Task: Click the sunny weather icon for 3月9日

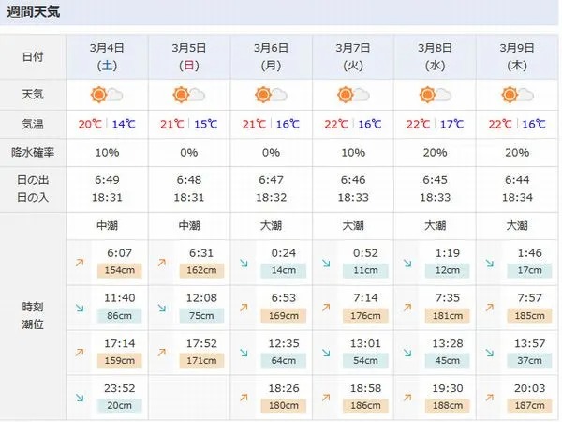Action: 517,95
